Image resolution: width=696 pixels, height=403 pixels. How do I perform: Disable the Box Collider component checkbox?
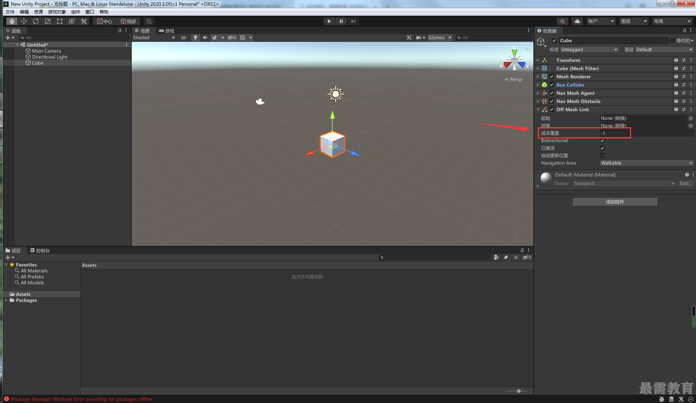pos(552,85)
